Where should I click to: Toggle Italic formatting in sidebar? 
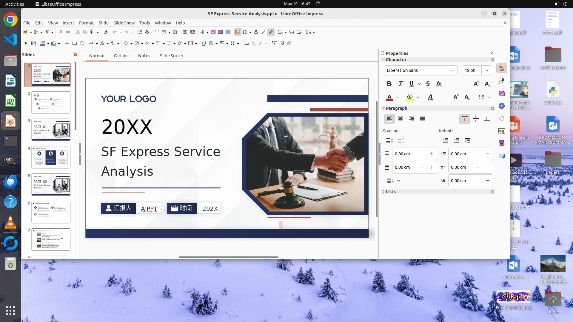pos(400,84)
